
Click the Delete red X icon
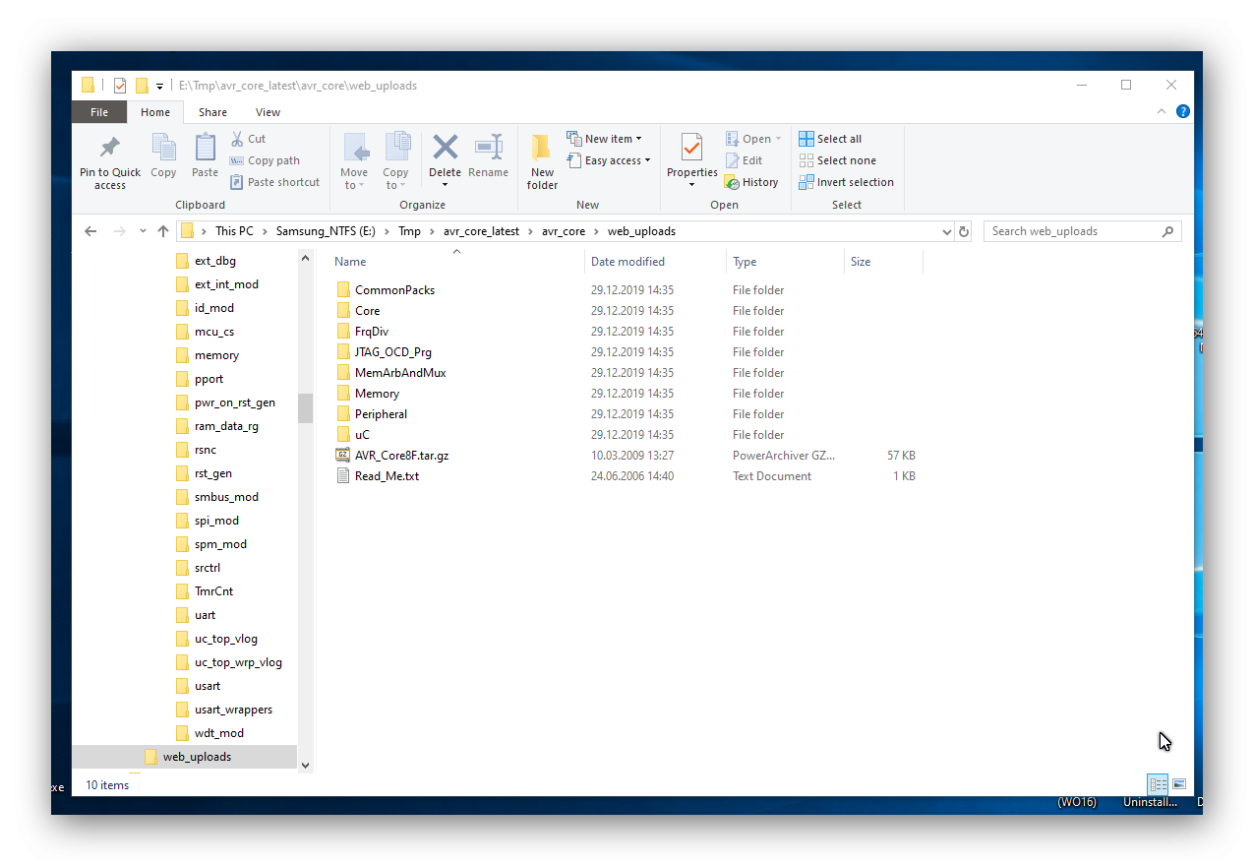click(x=446, y=148)
